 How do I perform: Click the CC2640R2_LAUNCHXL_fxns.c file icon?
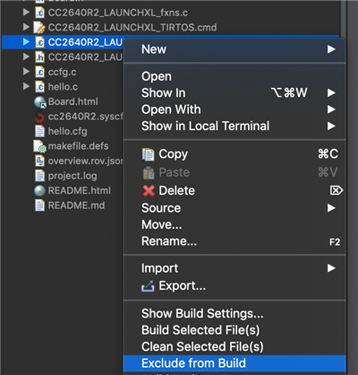coord(39,13)
